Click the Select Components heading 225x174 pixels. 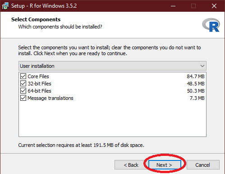(36, 19)
